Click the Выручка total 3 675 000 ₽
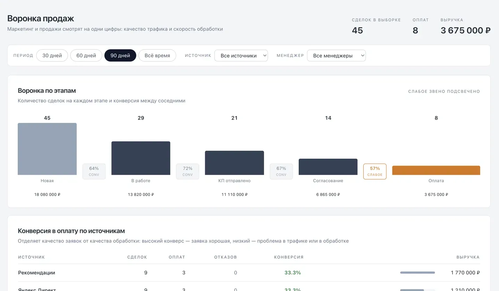499x291 pixels. [x=465, y=30]
